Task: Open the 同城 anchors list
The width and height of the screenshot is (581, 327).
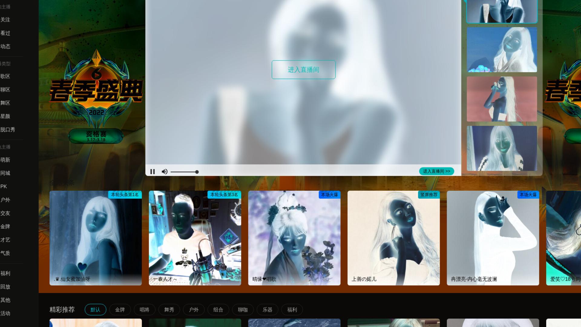Action: tap(5, 173)
